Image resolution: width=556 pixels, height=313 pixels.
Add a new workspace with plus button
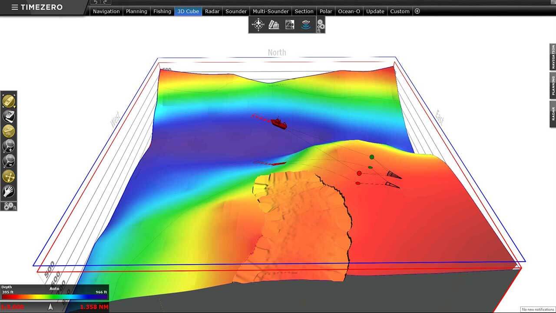click(x=417, y=11)
